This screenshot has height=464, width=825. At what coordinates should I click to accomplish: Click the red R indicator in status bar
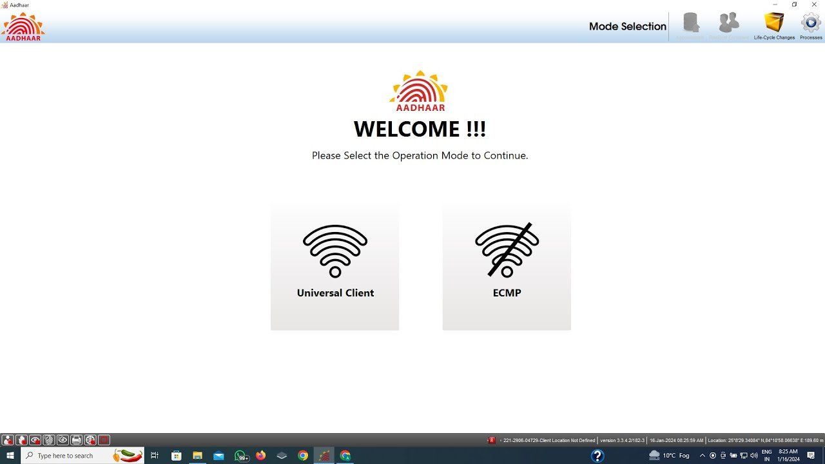click(x=492, y=440)
